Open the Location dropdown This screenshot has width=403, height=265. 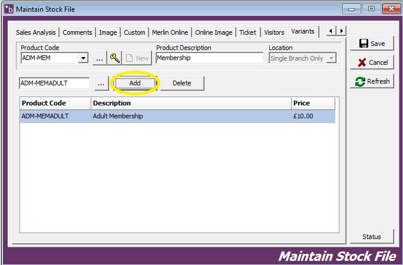331,58
